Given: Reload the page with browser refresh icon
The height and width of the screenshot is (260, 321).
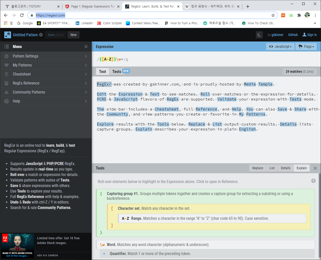Looking at the screenshot, I should click(x=22, y=15).
